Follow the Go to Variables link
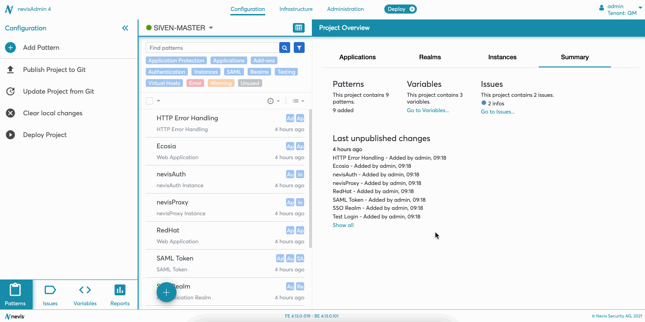Viewport: 645px width, 322px height. (428, 110)
